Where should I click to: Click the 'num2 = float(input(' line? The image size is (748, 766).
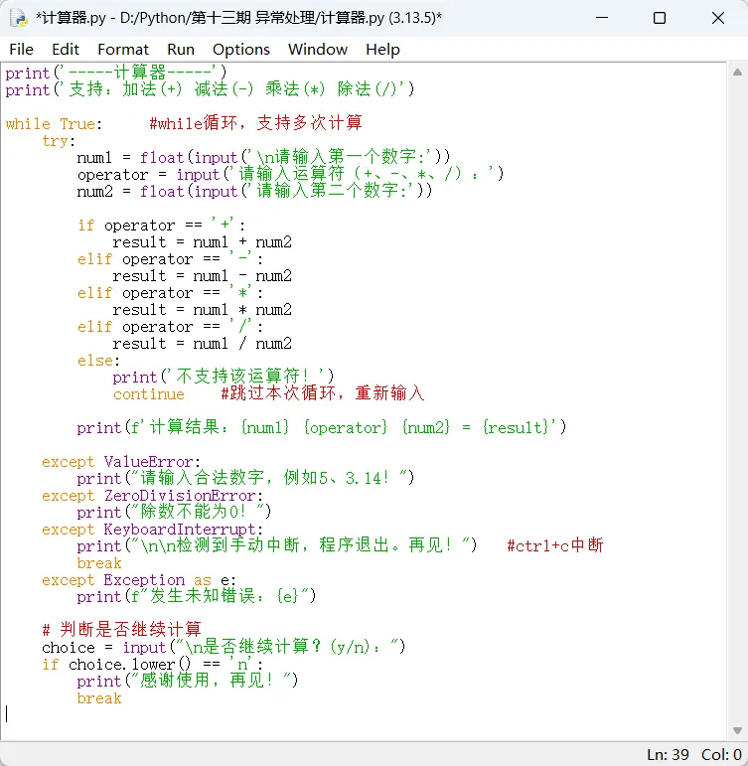point(254,192)
